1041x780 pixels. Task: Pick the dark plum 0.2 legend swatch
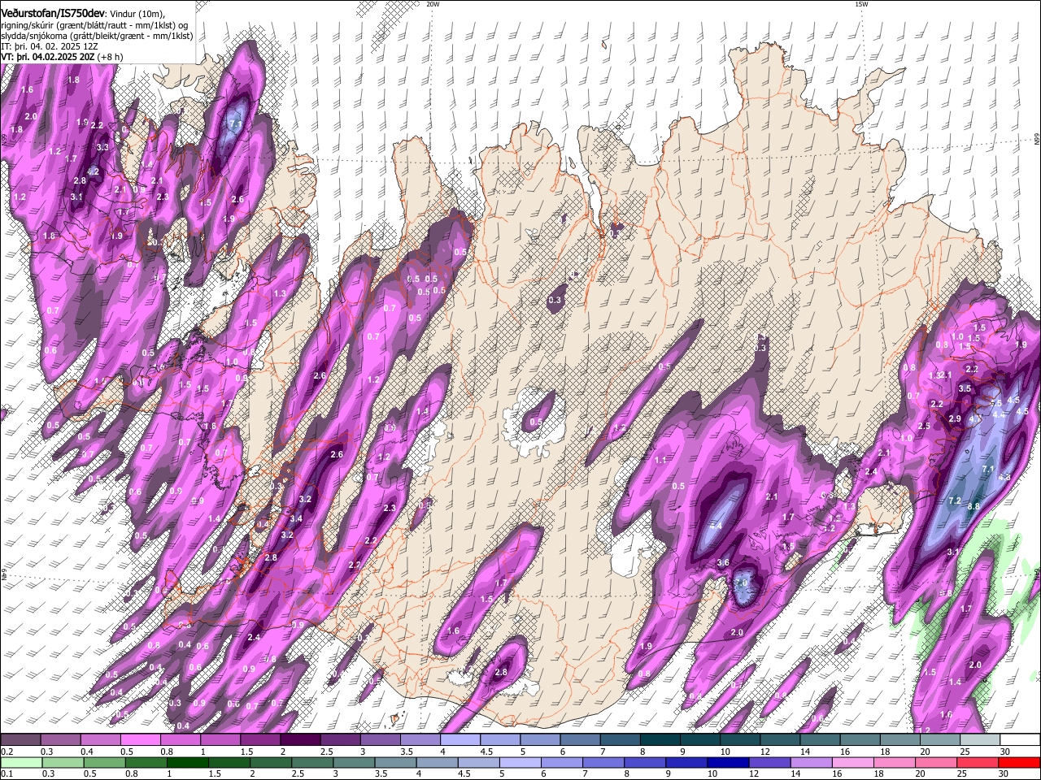pos(20,739)
